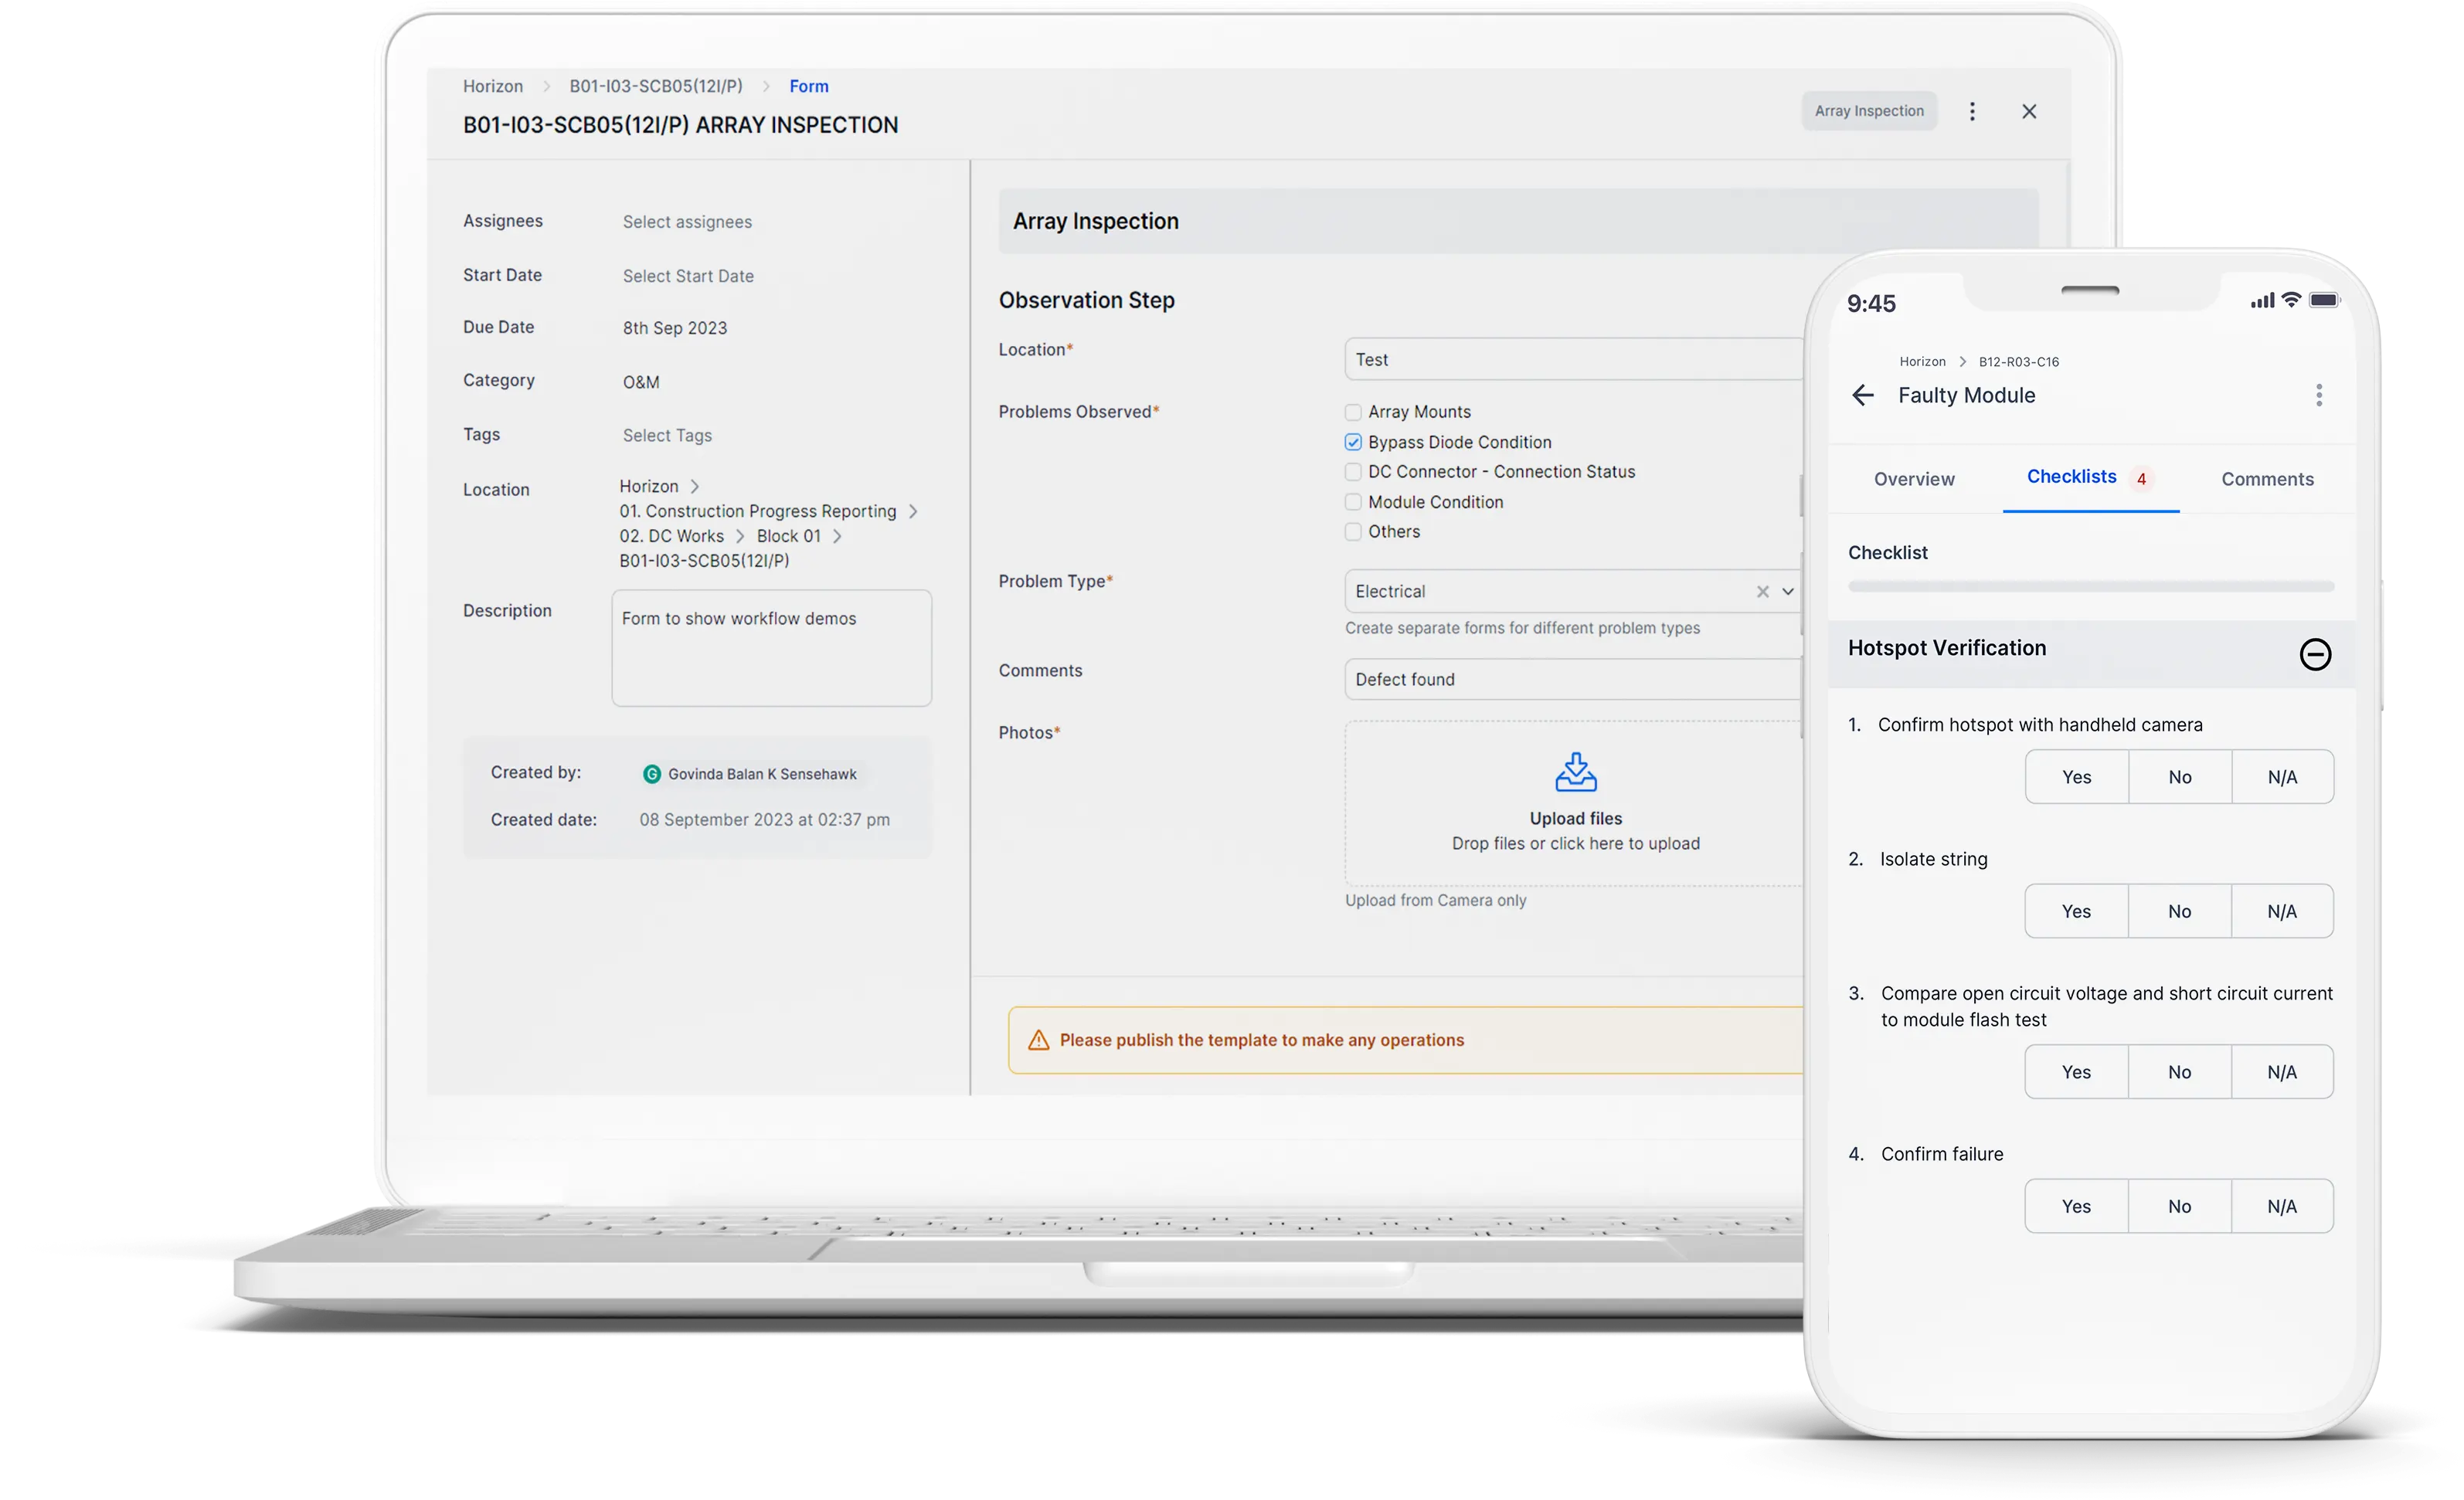Check the Array Mounts checkbox

tap(1353, 412)
